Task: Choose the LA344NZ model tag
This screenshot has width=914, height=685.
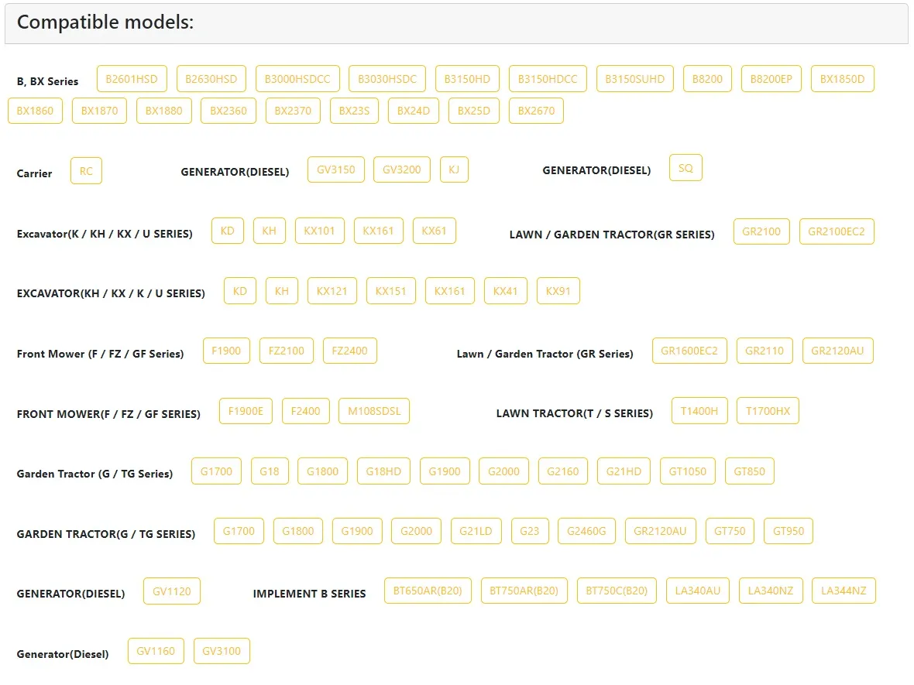Action: pyautogui.click(x=844, y=591)
